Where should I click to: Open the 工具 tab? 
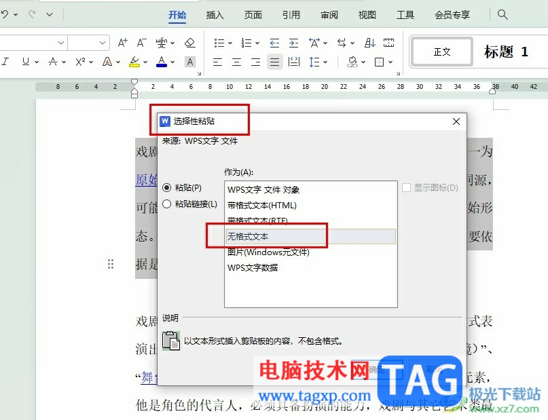(405, 15)
